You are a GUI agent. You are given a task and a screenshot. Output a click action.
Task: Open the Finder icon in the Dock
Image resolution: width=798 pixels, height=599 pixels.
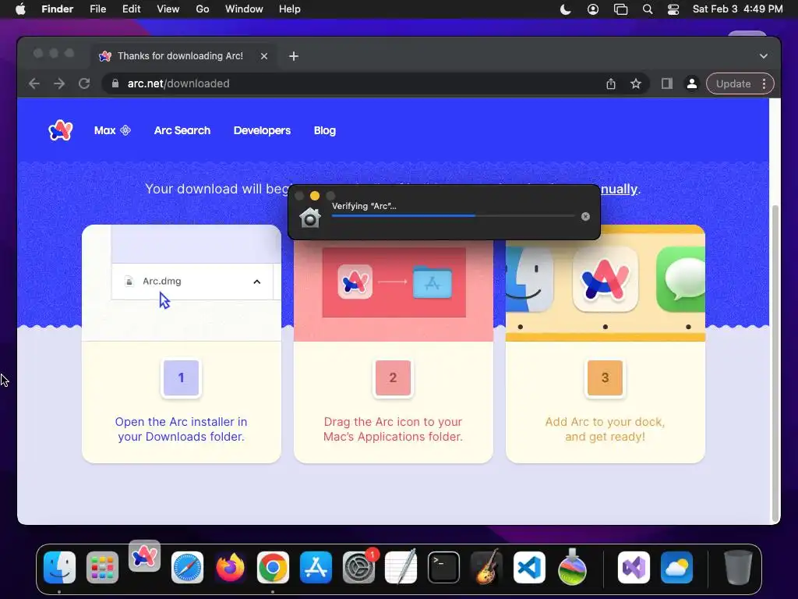[x=59, y=567]
